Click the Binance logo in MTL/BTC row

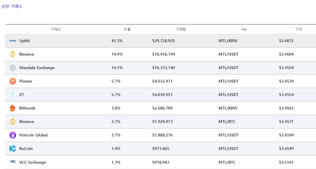[13, 122]
